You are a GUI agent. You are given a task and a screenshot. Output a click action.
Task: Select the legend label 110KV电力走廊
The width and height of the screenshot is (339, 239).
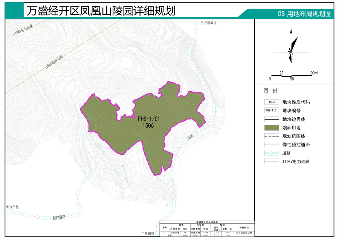tap(296, 161)
